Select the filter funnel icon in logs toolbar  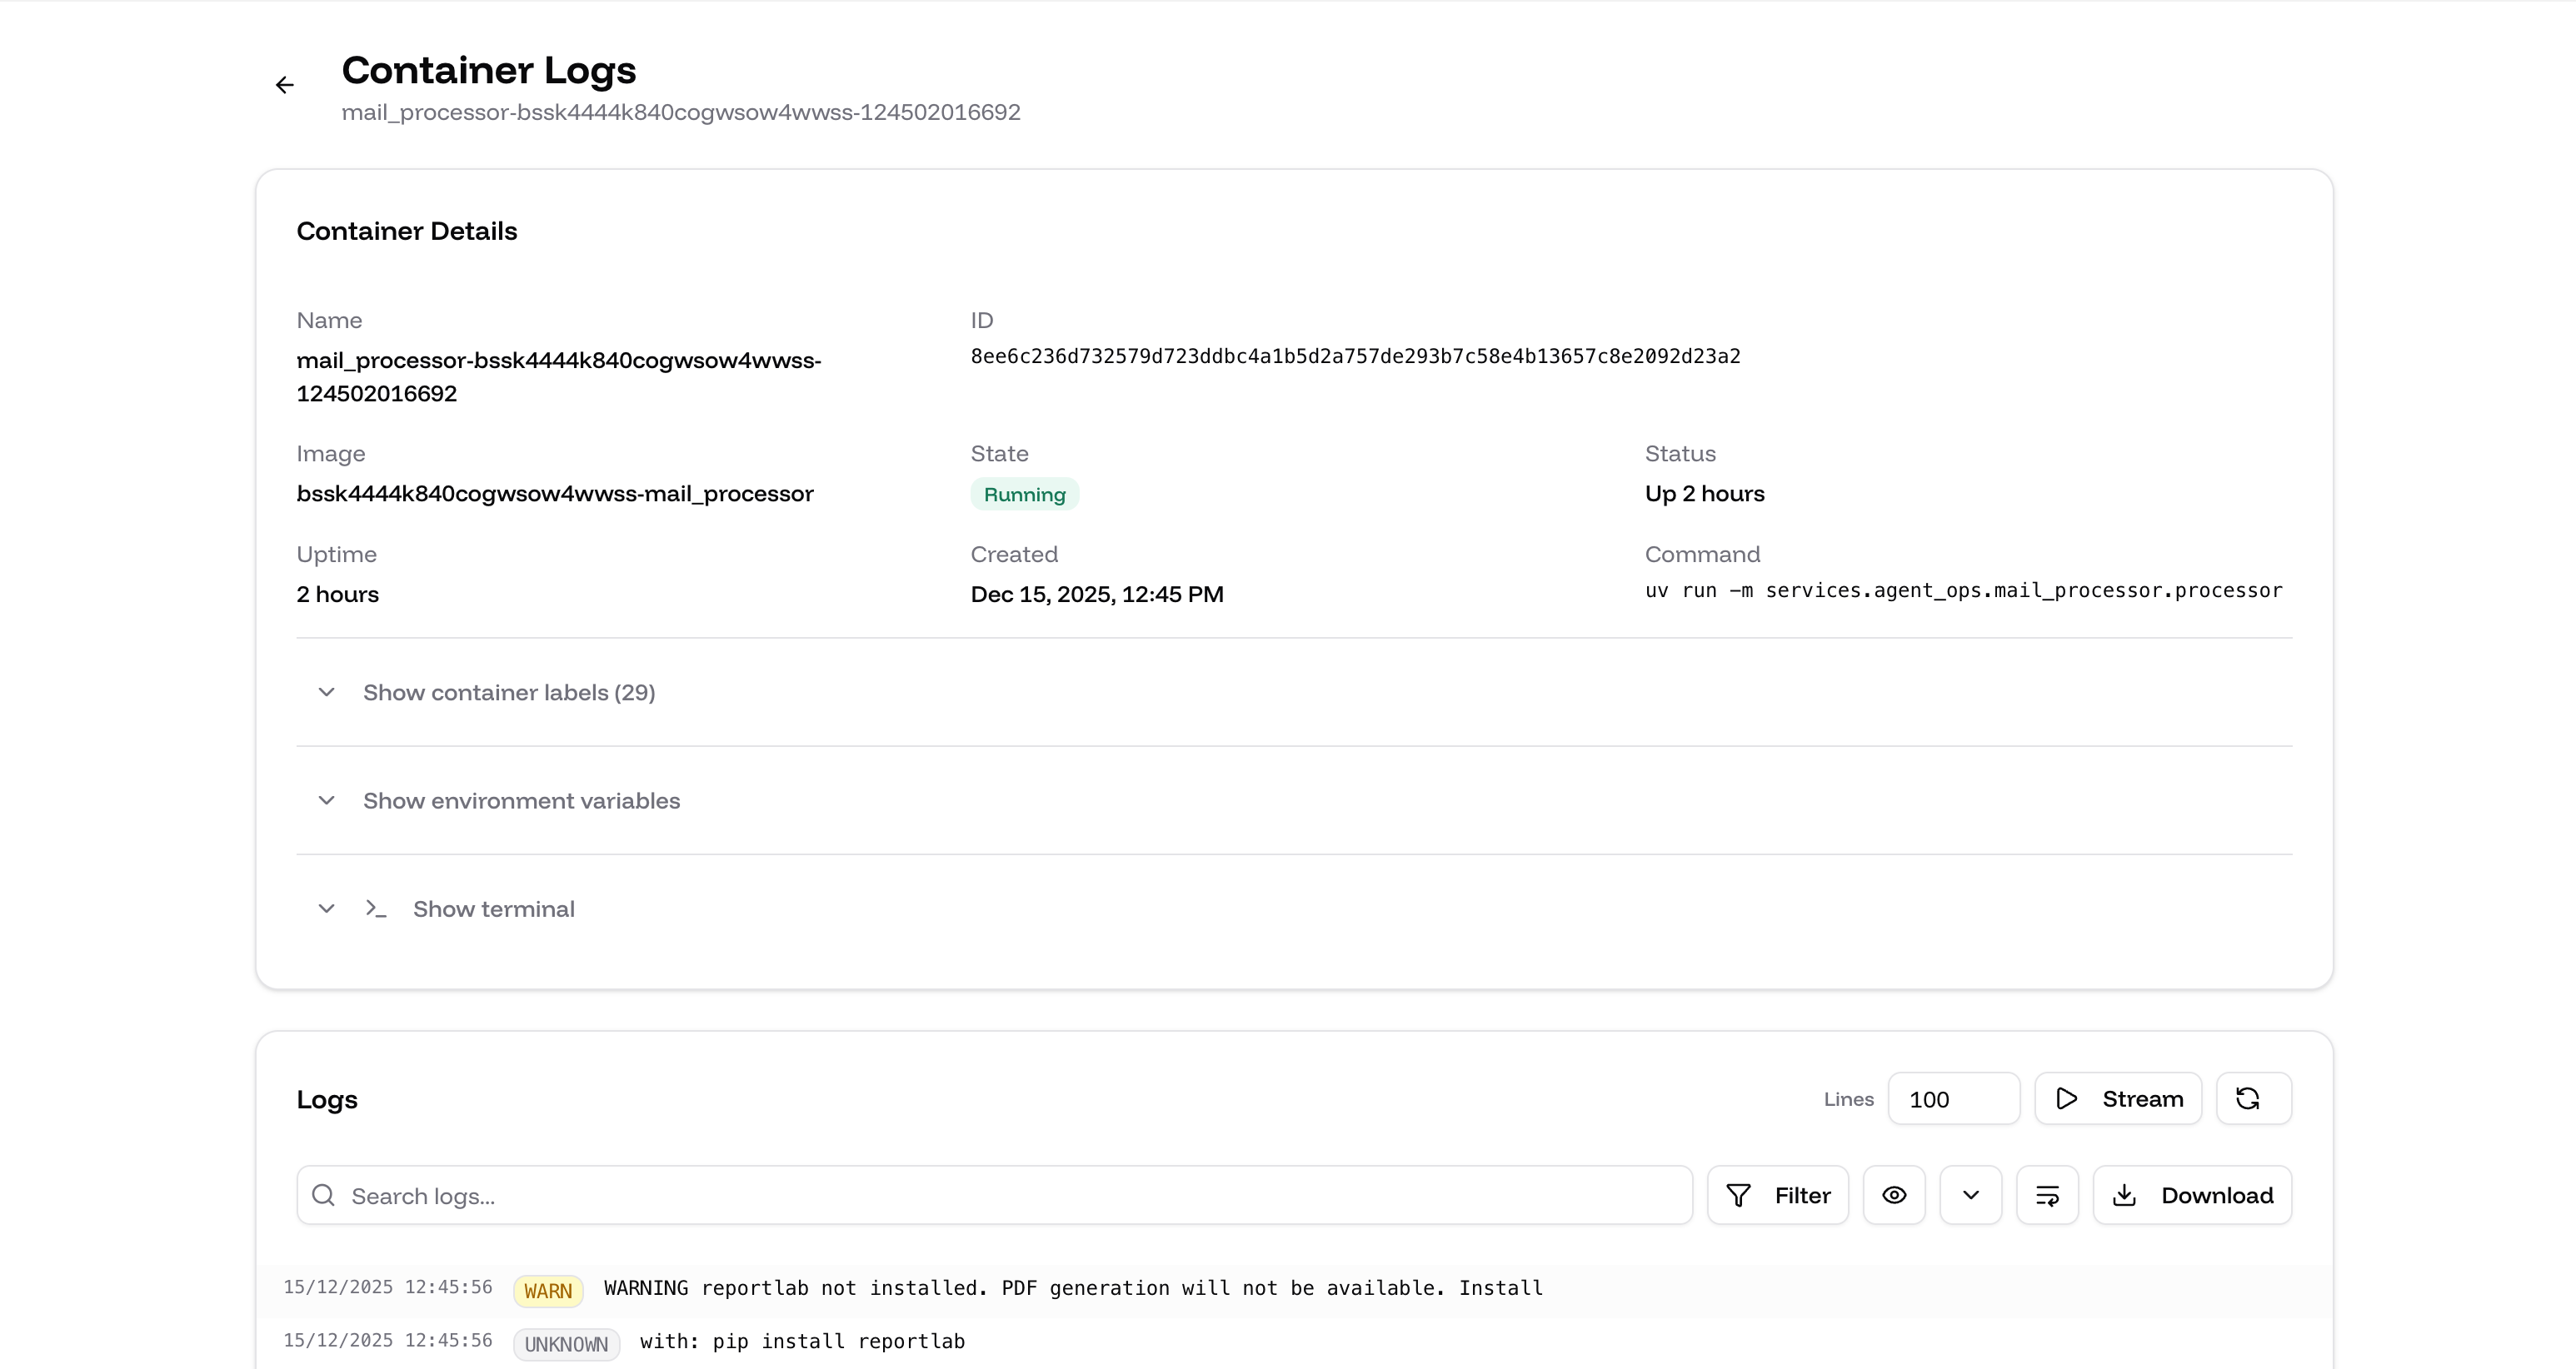tap(1740, 1195)
